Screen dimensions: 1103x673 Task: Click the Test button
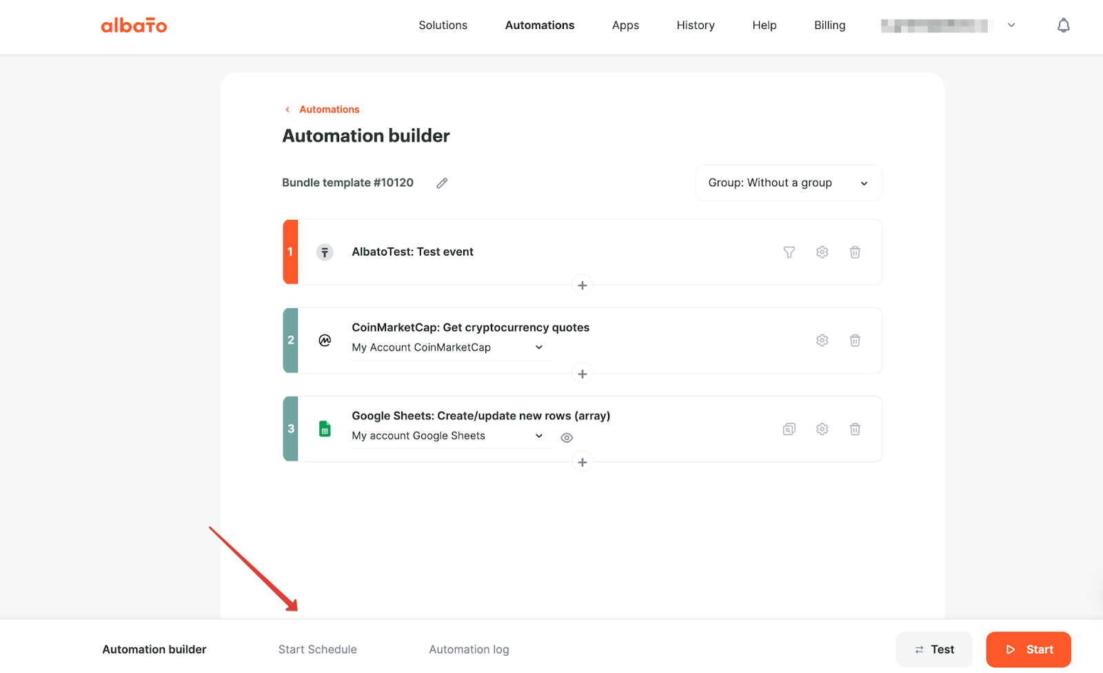click(x=934, y=650)
